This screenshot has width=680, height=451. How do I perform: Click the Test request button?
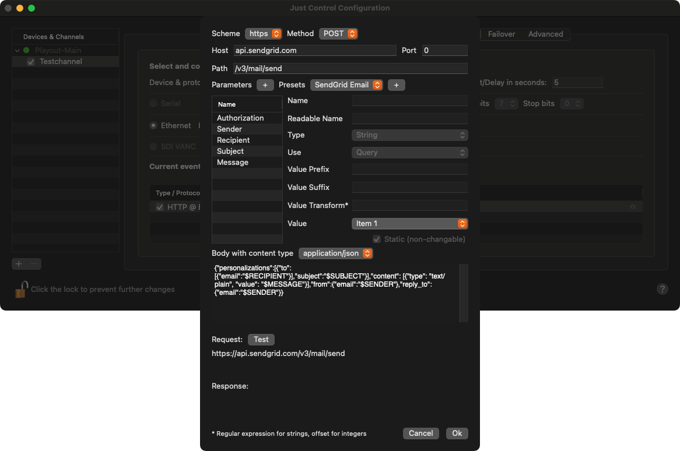pyautogui.click(x=261, y=340)
